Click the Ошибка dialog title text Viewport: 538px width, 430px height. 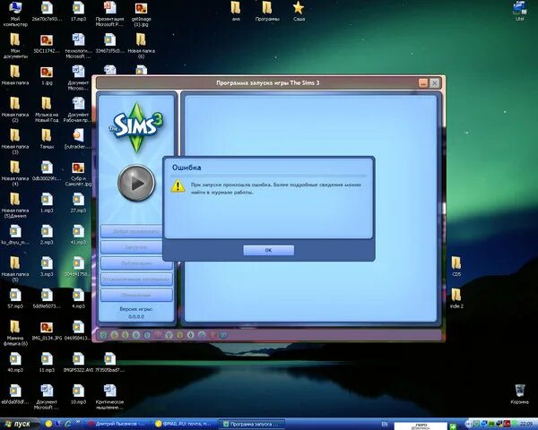[187, 168]
